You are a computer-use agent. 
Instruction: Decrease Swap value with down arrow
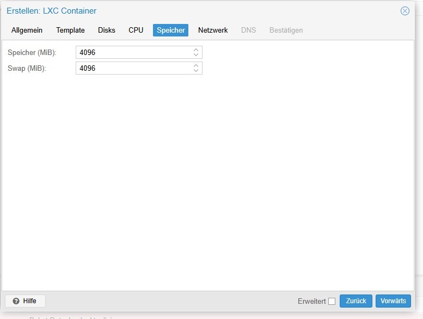tap(196, 71)
